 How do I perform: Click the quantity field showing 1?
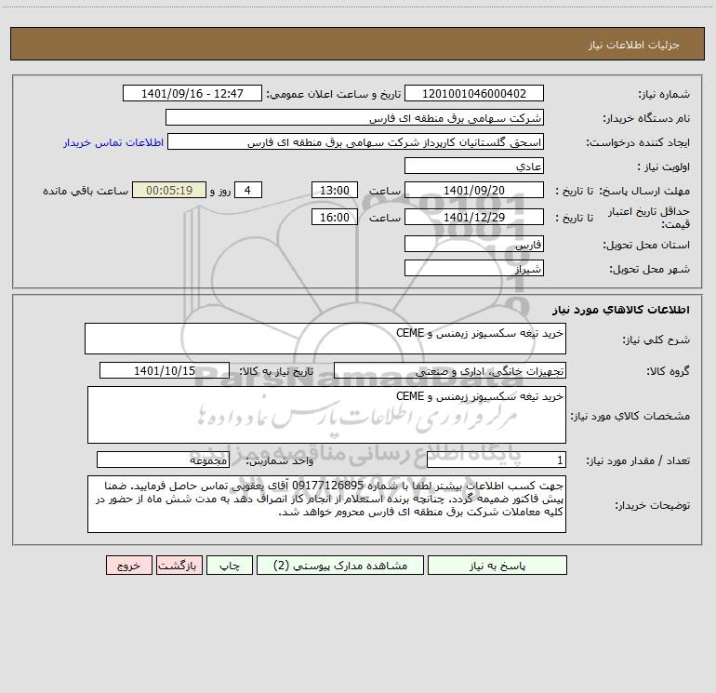pyautogui.click(x=497, y=460)
